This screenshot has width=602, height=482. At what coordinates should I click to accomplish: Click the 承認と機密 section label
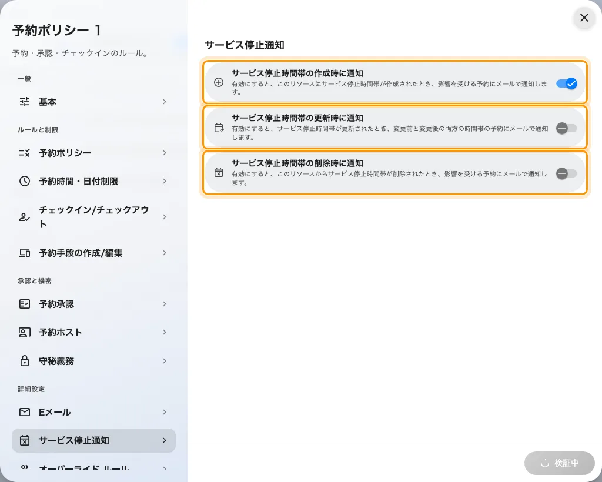pyautogui.click(x=34, y=281)
